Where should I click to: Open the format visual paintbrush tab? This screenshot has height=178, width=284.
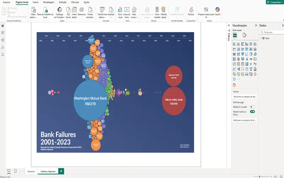(x=245, y=35)
